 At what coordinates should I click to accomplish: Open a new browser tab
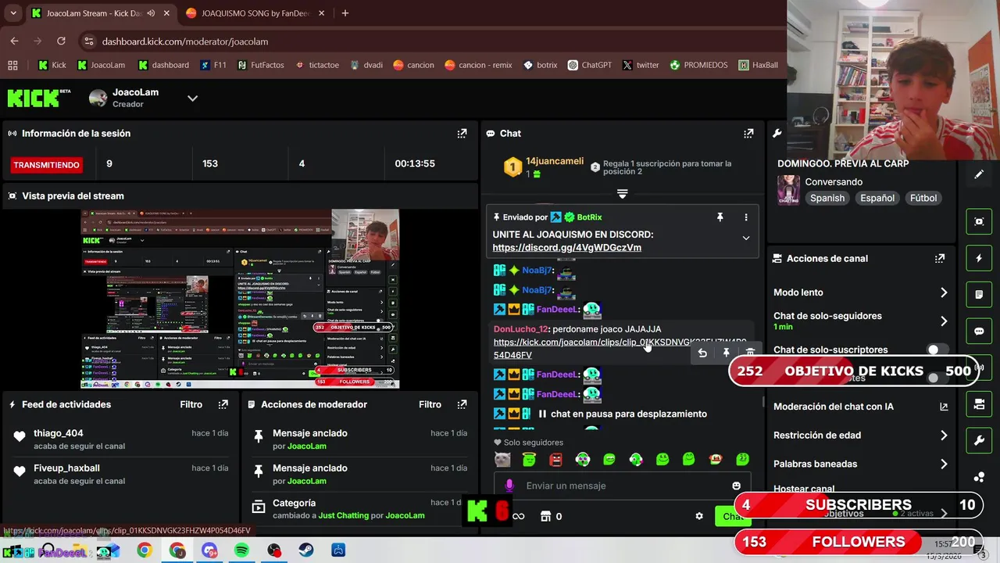[345, 13]
